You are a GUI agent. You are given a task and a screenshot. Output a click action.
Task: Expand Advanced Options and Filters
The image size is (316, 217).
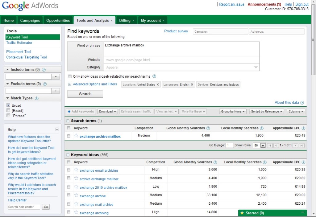click(95, 84)
